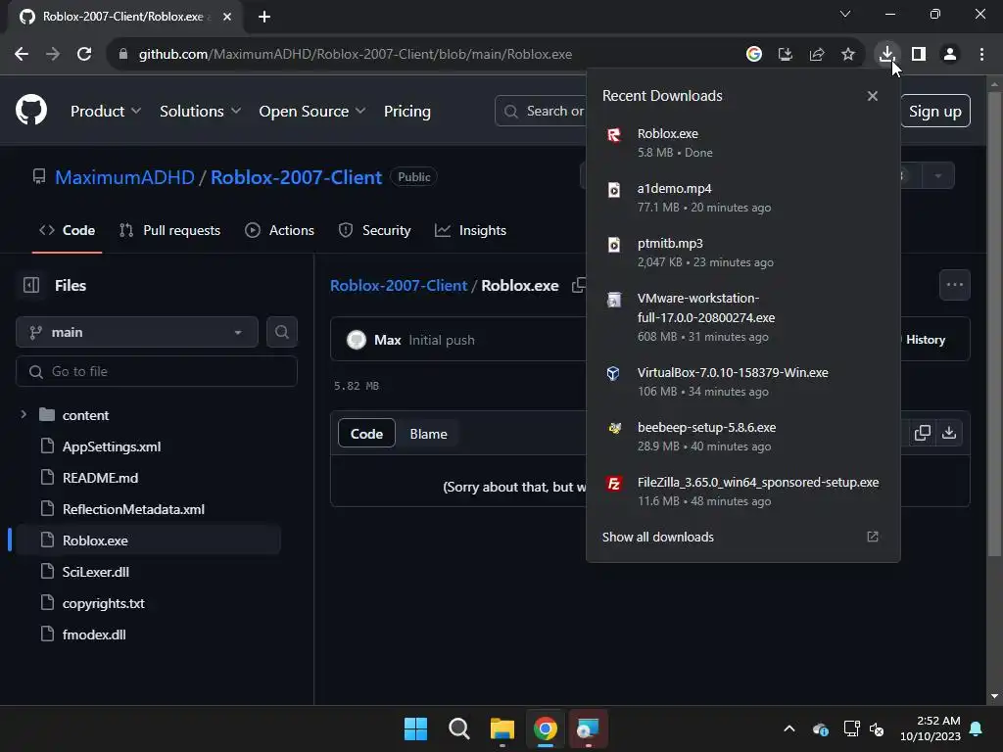This screenshot has width=1003, height=752.
Task: Expand the Open Source menu
Action: coord(312,112)
